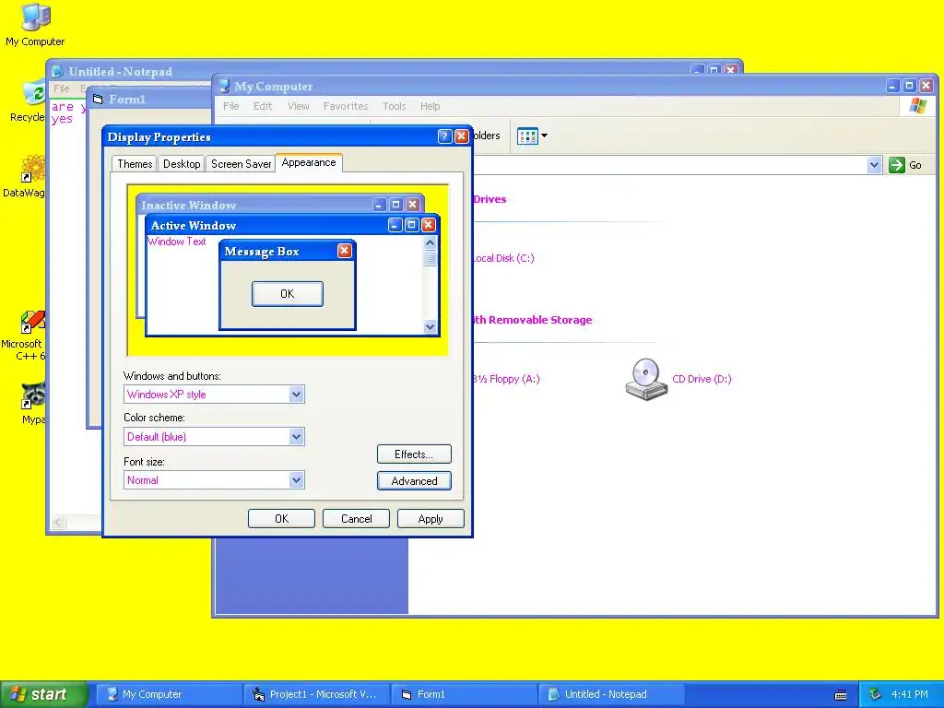This screenshot has height=708, width=944.
Task: Click Cancel in Display Properties
Action: tap(356, 518)
